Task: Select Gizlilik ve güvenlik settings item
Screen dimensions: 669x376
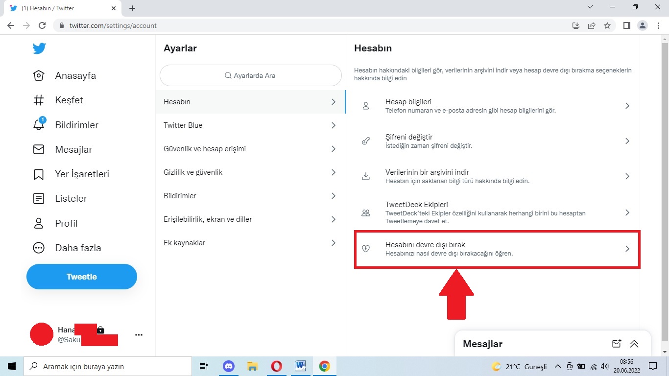Action: pos(250,172)
